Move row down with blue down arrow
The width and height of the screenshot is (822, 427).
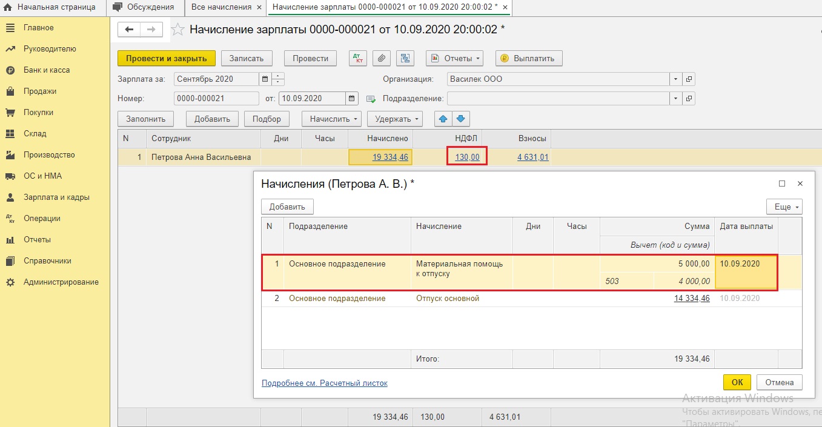coord(460,119)
